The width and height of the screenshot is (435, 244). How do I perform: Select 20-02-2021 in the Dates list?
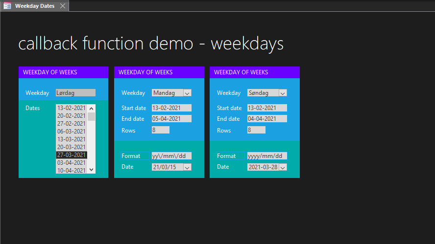click(x=71, y=116)
